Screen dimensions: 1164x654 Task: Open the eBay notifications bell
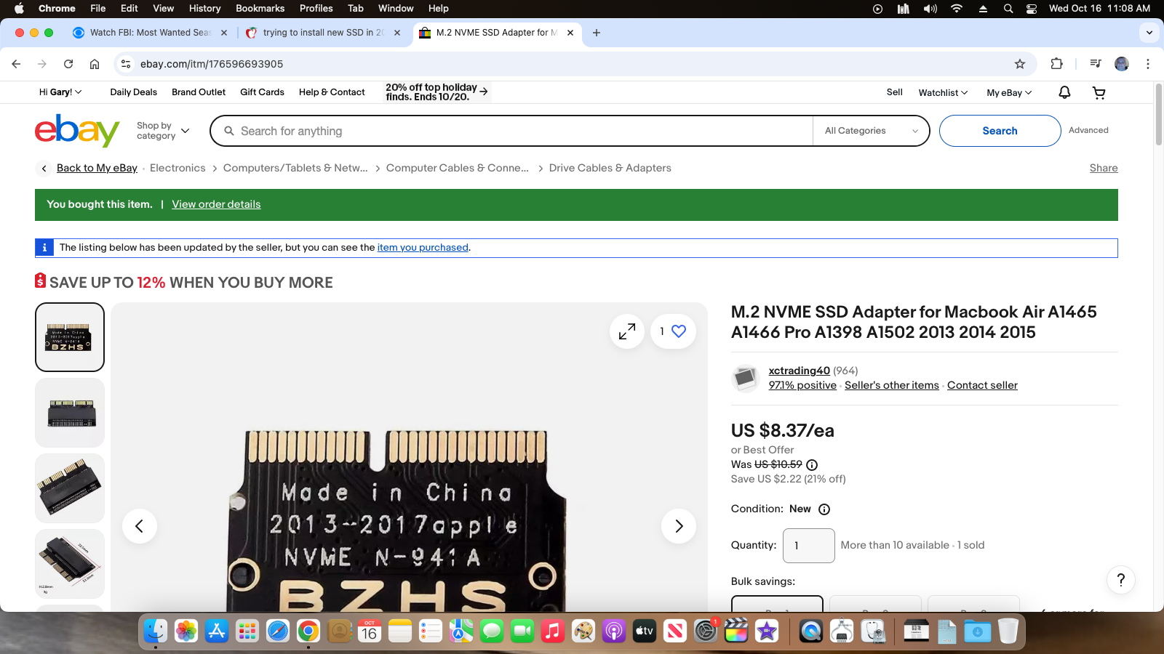1064,92
